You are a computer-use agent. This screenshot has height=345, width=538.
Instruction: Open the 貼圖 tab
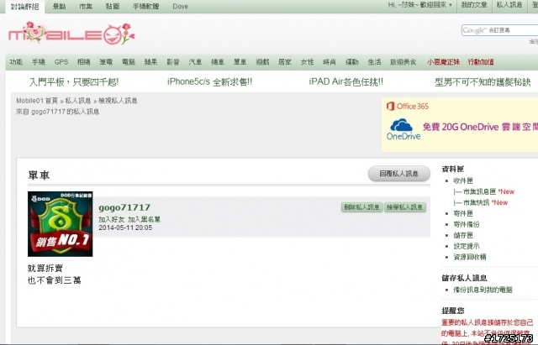click(x=113, y=6)
